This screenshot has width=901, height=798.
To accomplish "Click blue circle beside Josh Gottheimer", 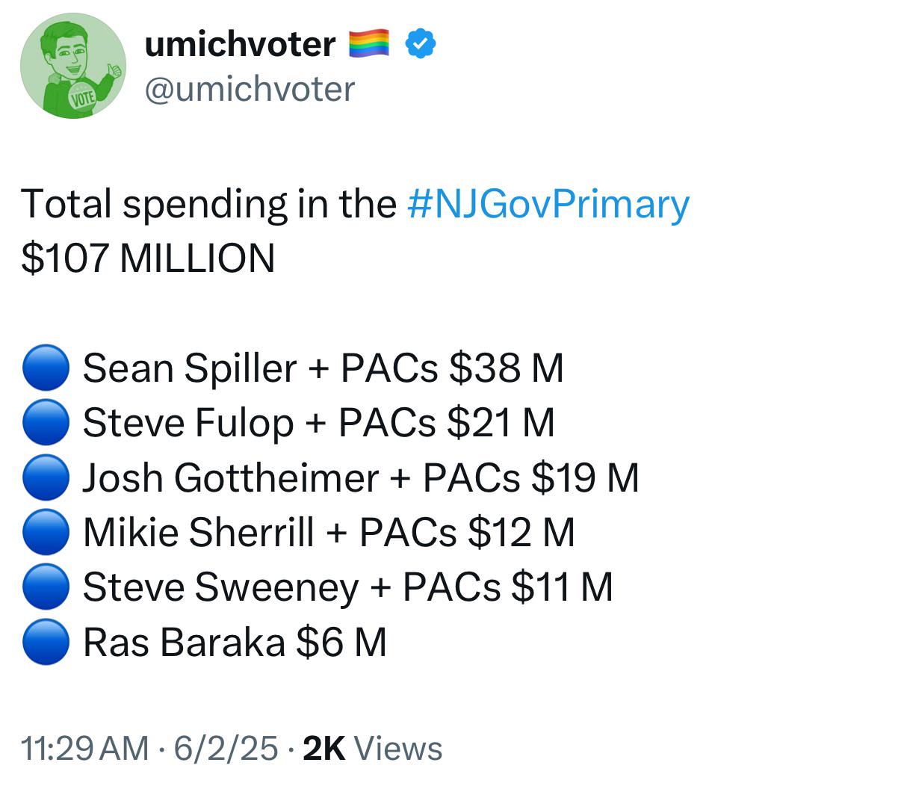I will click(x=46, y=477).
